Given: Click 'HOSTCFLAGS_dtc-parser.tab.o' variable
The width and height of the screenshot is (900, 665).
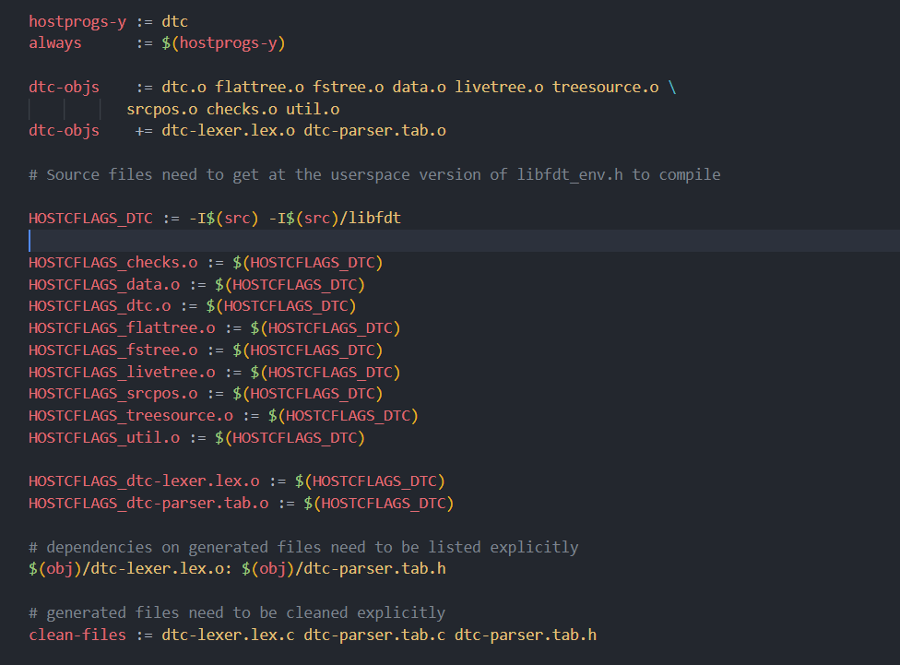Looking at the screenshot, I should pos(148,503).
